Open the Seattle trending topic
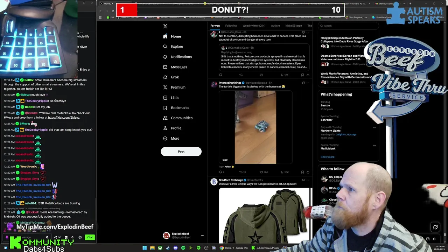Viewport: 448px width, 252px height. point(325,105)
